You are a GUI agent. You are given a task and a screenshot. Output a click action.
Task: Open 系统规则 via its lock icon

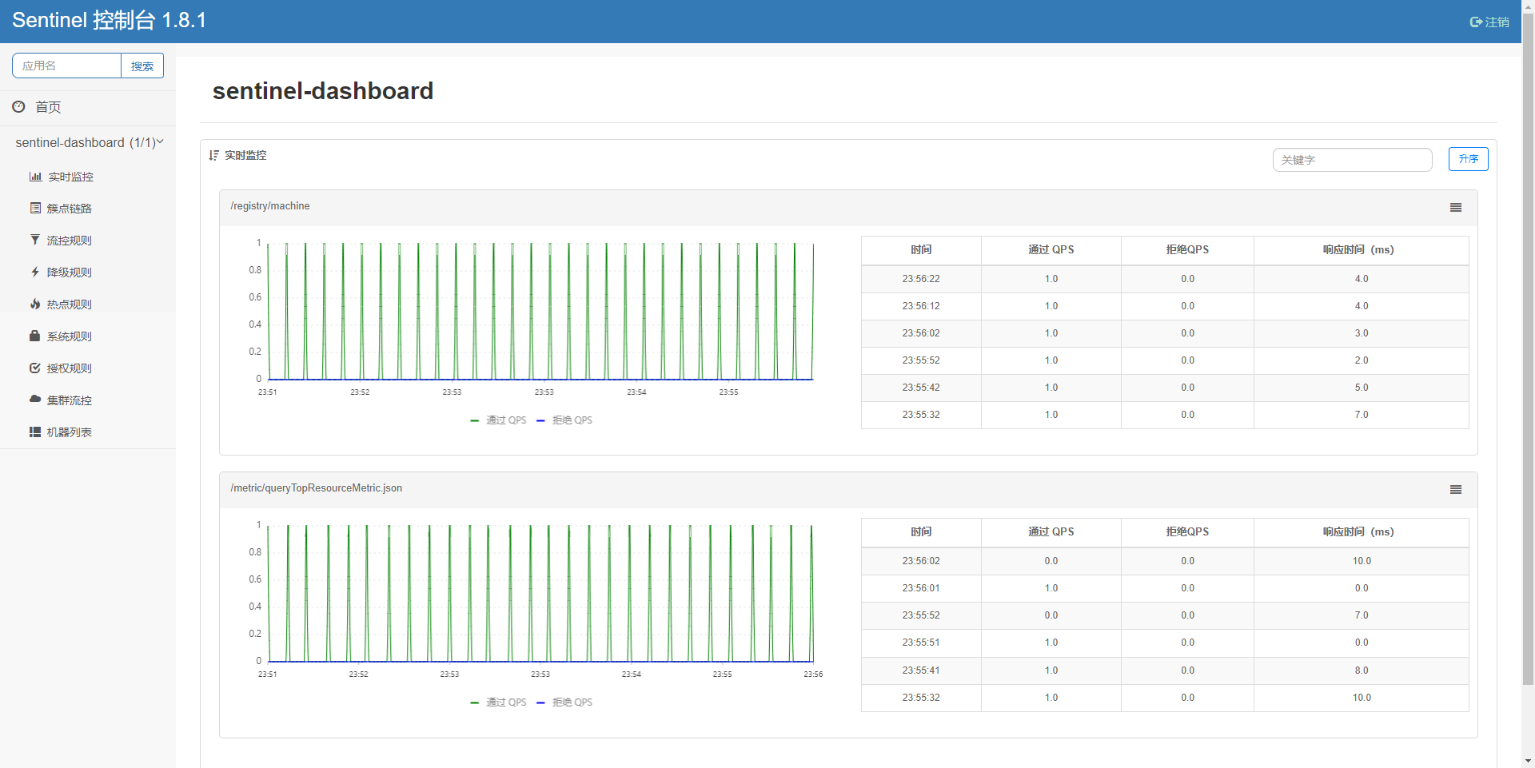pyautogui.click(x=35, y=336)
